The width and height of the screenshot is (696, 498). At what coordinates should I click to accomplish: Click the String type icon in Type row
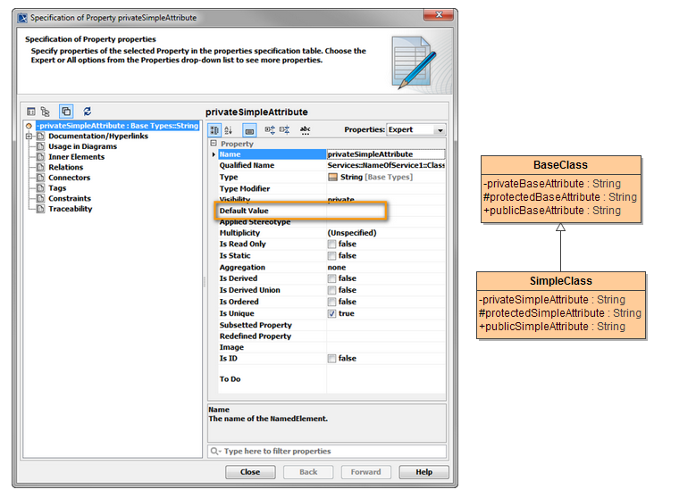[332, 177]
